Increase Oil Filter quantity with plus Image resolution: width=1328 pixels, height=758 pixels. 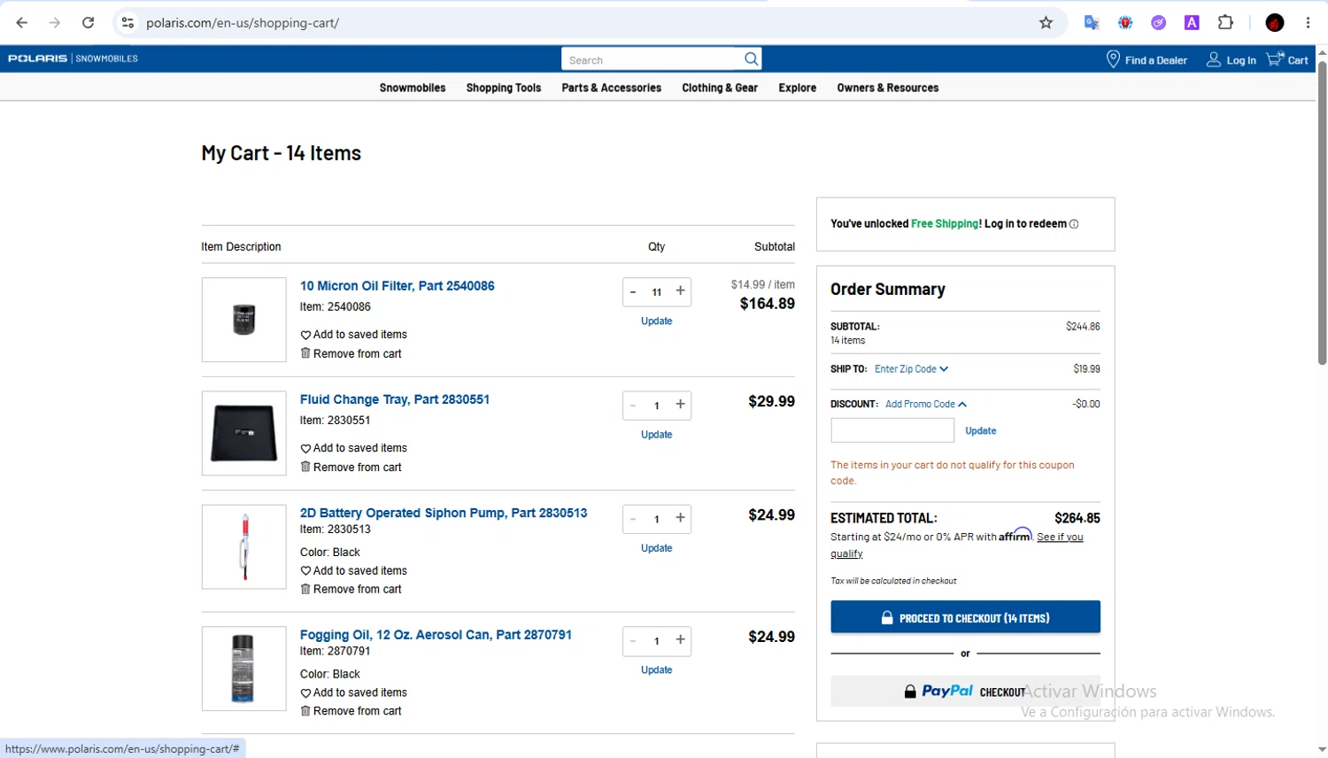point(680,291)
